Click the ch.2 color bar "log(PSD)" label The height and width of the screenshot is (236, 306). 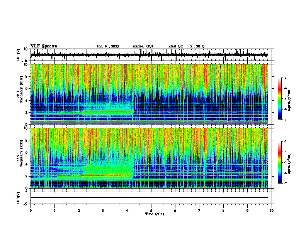(289, 164)
